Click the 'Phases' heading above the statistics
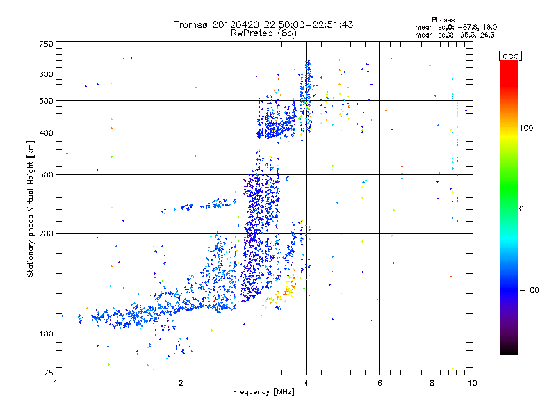The image size is (556, 417). (x=443, y=20)
